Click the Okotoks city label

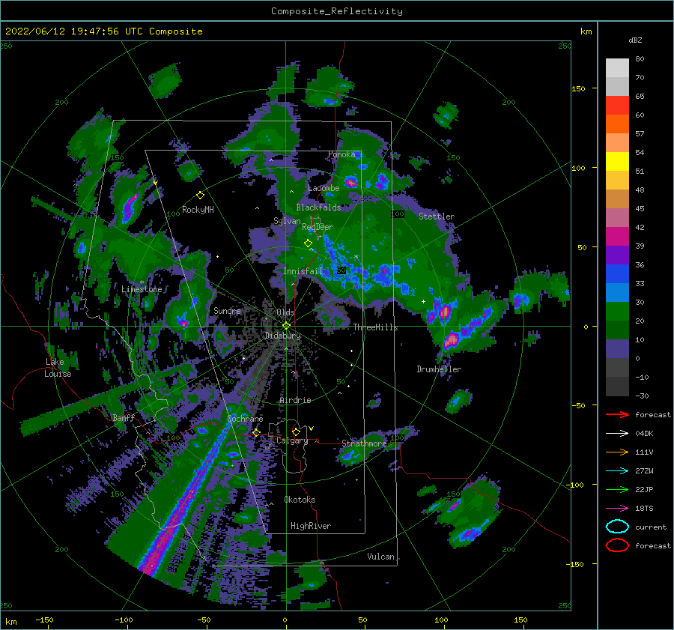300,500
